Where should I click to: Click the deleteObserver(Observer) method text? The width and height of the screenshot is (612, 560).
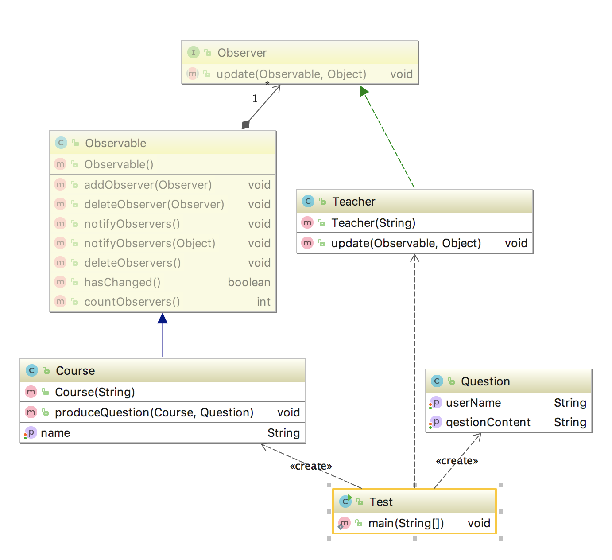tap(154, 204)
